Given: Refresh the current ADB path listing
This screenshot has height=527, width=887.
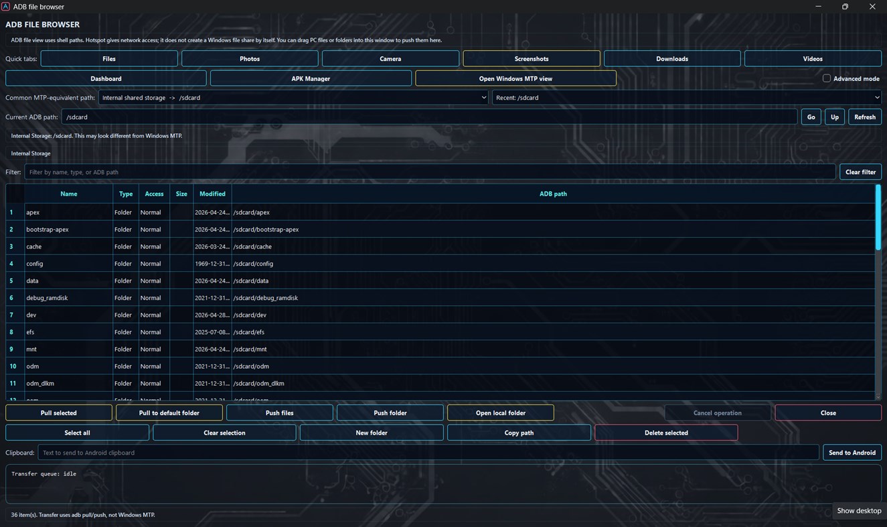Looking at the screenshot, I should [x=865, y=117].
